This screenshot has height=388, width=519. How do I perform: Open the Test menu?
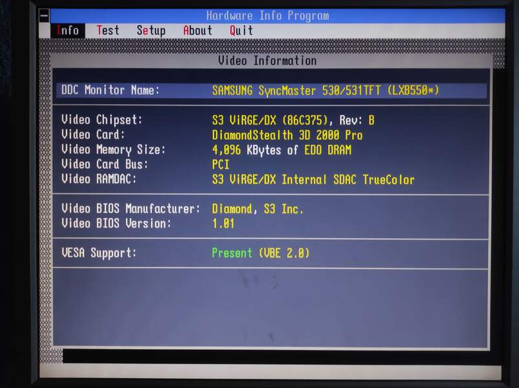108,30
